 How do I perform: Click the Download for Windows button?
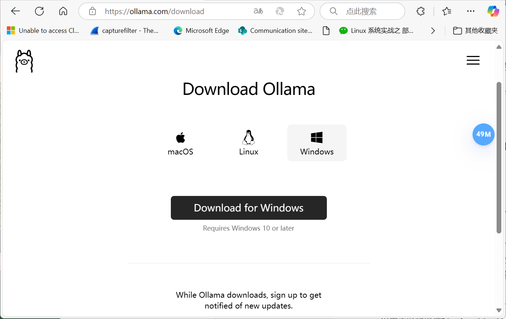click(249, 208)
